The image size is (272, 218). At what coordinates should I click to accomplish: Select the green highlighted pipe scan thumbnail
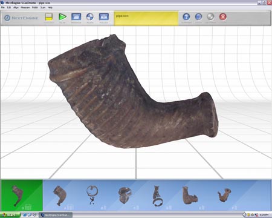coord(22,196)
